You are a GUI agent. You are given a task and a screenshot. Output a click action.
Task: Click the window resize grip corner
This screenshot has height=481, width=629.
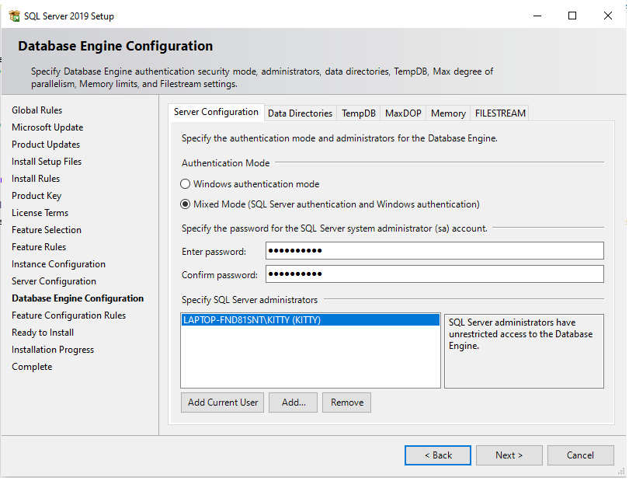click(621, 472)
